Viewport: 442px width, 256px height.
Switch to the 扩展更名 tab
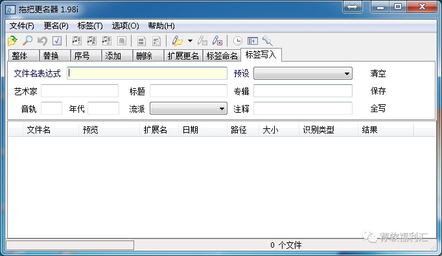(183, 56)
